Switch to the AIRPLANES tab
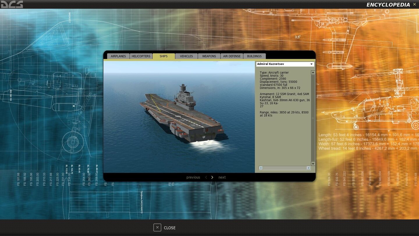Viewport: 419px width, 236px height. coord(118,56)
